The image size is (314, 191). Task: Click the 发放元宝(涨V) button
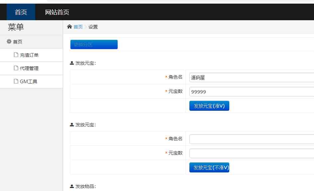(x=209, y=105)
